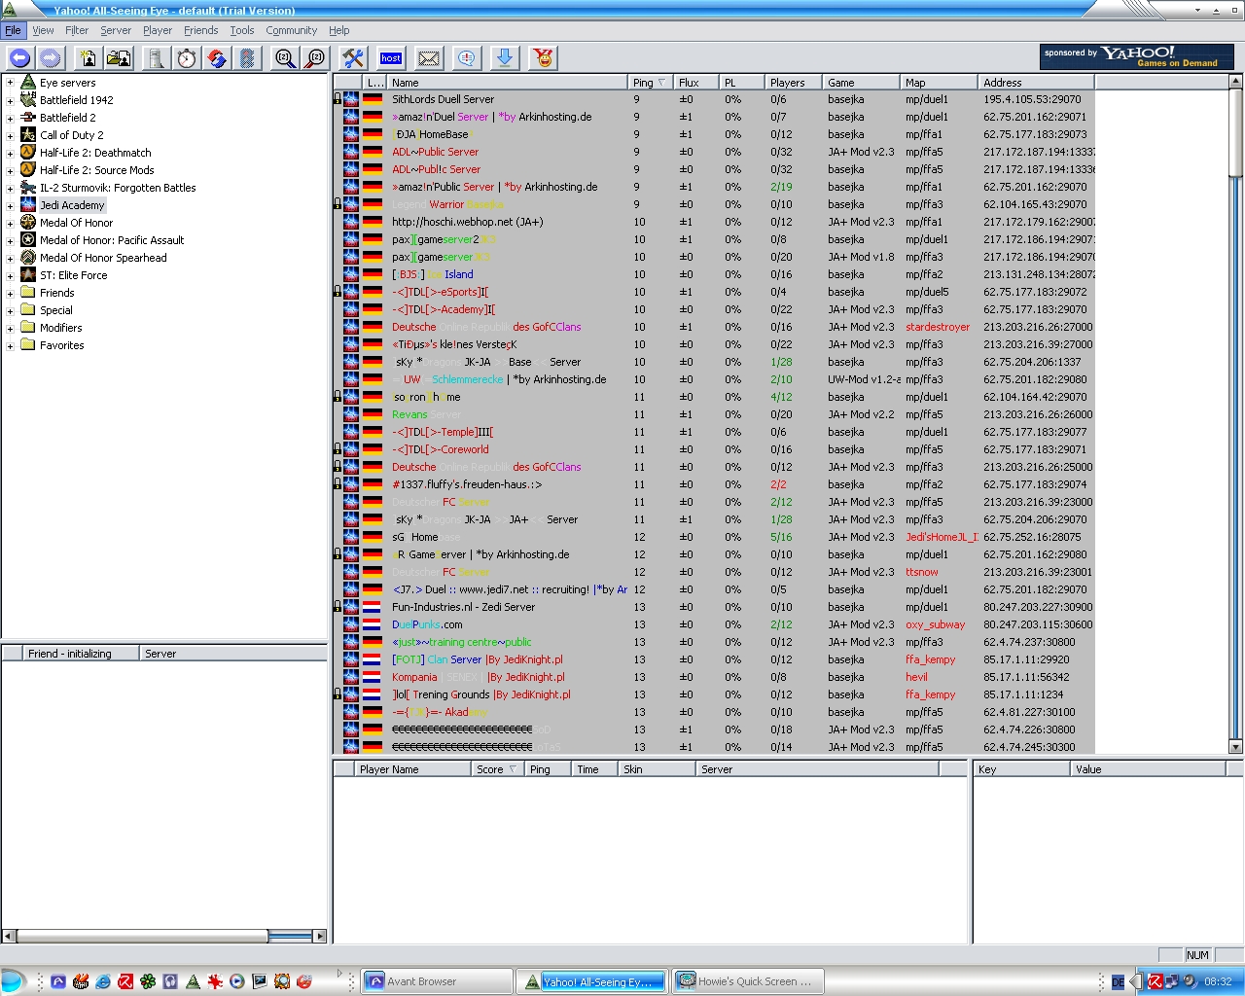Click the DE language indicator in tray
Viewport: 1245px width, 996px height.
[x=1118, y=982]
